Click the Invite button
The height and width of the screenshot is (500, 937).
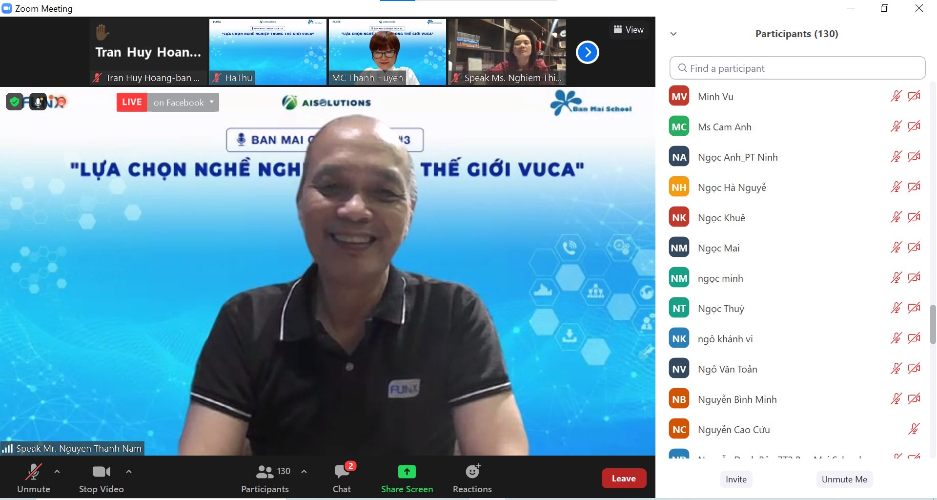[x=736, y=479]
